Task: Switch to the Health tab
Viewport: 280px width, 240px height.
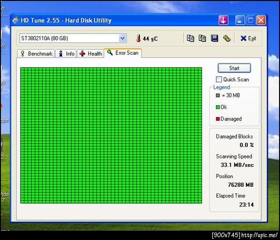Action: click(x=91, y=54)
